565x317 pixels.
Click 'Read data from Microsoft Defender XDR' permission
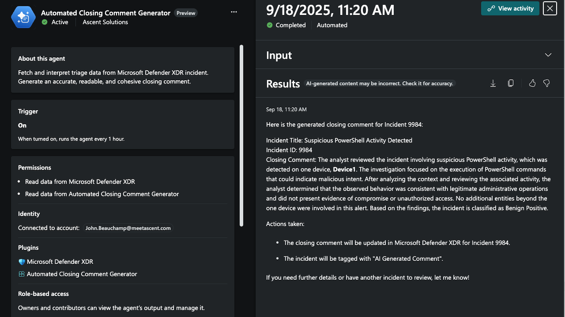click(x=80, y=181)
